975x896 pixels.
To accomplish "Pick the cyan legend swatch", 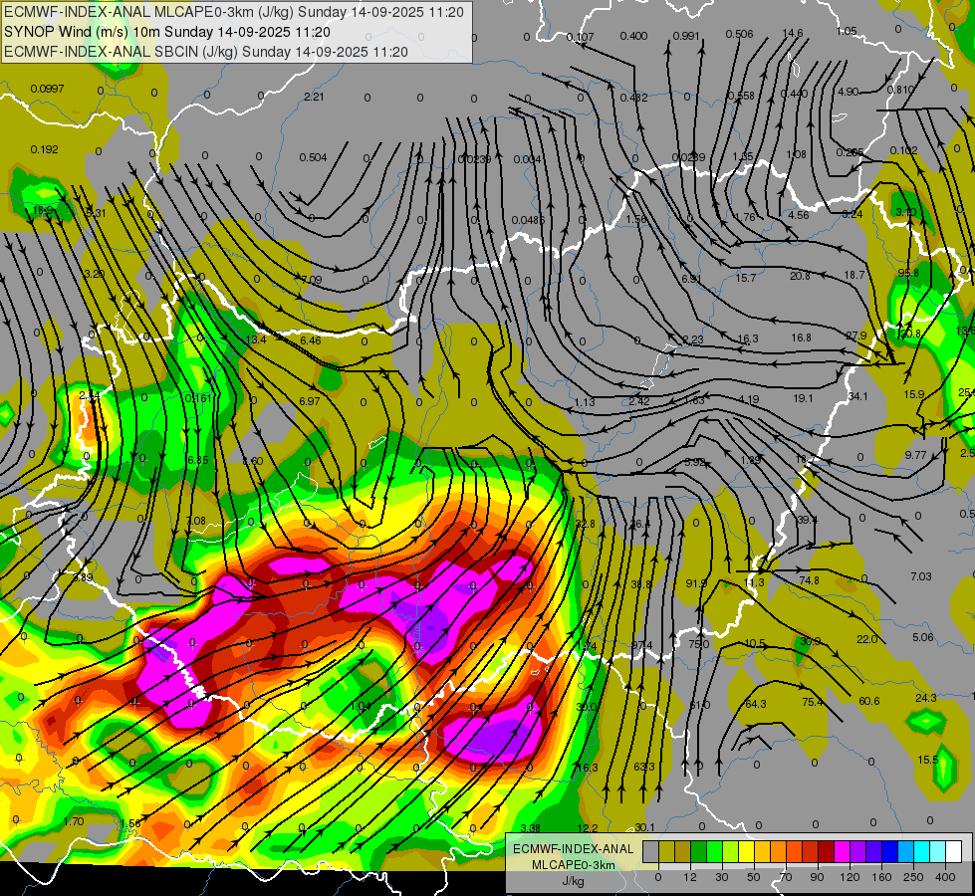I will tap(923, 851).
